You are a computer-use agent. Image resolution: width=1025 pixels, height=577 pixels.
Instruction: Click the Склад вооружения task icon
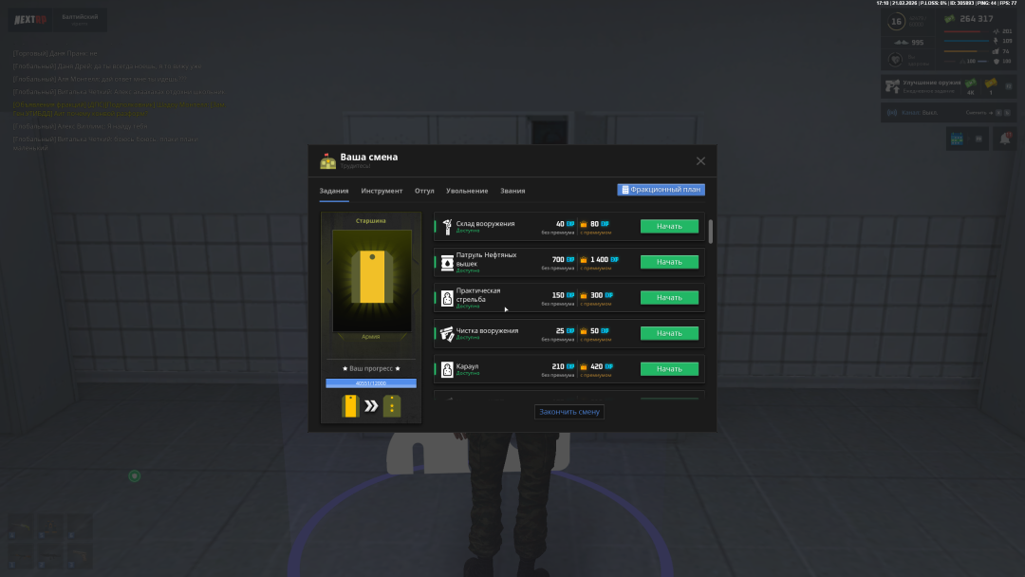[x=447, y=226]
